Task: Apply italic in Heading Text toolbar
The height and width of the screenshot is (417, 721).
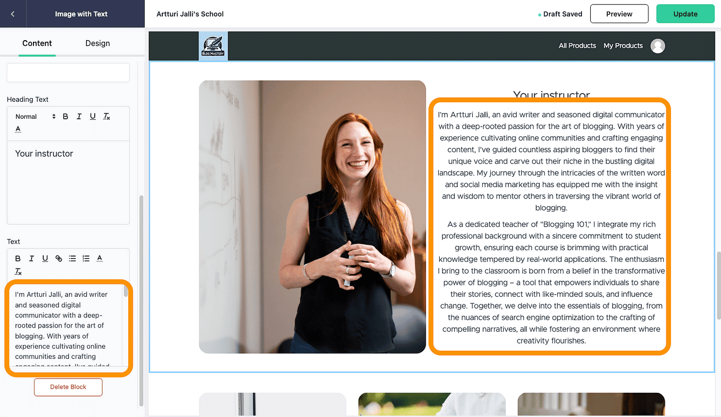Action: pos(79,117)
